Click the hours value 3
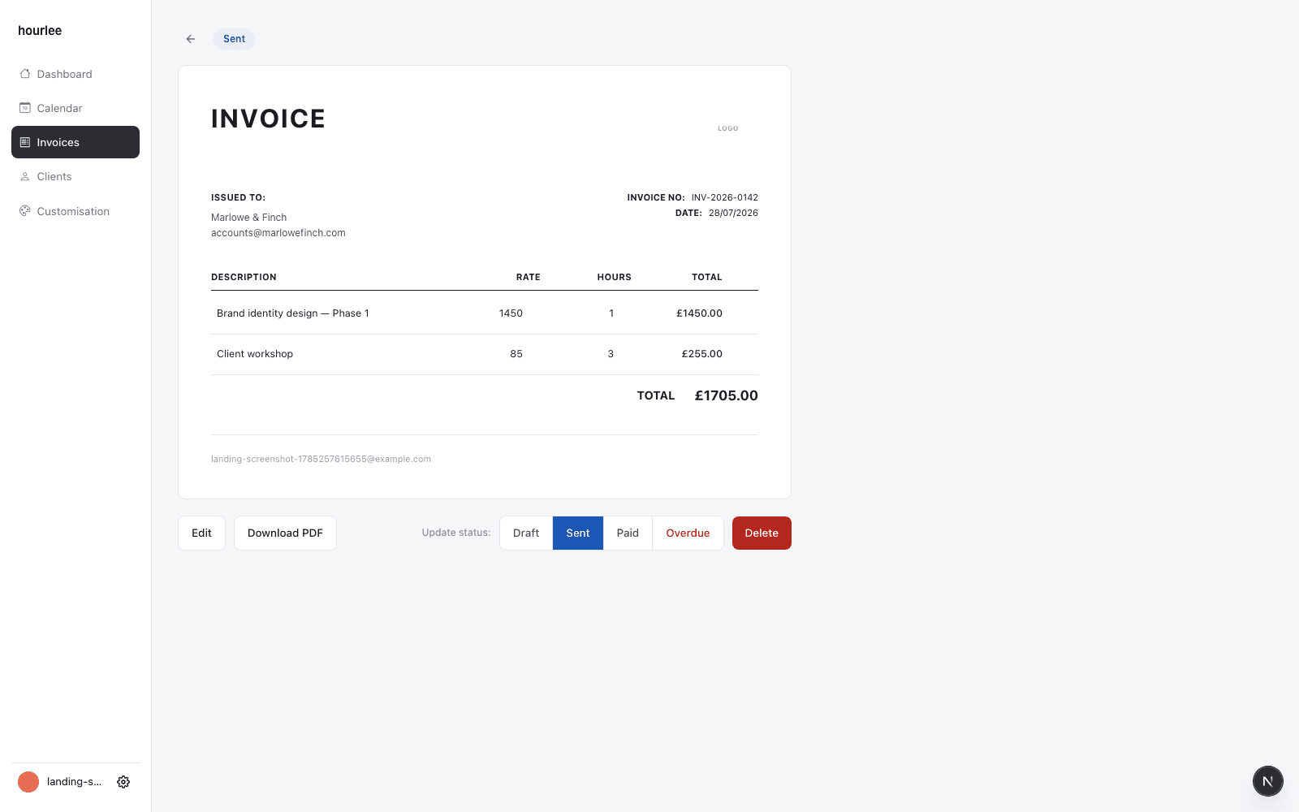This screenshot has width=1299, height=812. (x=611, y=354)
